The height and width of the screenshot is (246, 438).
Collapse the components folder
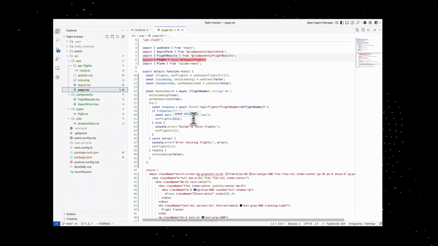coord(84,95)
